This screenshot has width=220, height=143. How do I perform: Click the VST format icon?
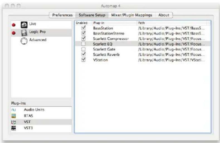pos(14,122)
